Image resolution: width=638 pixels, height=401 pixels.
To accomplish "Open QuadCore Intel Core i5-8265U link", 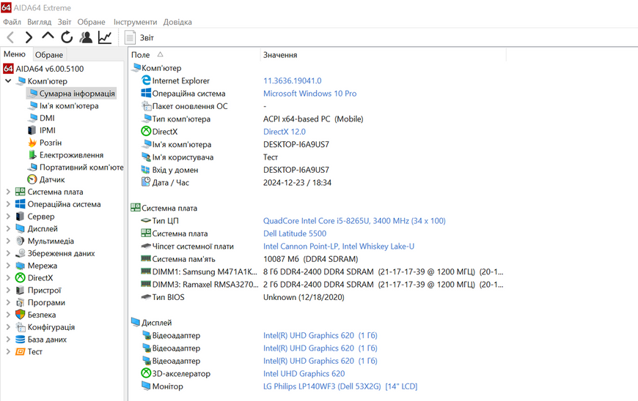I will (354, 221).
